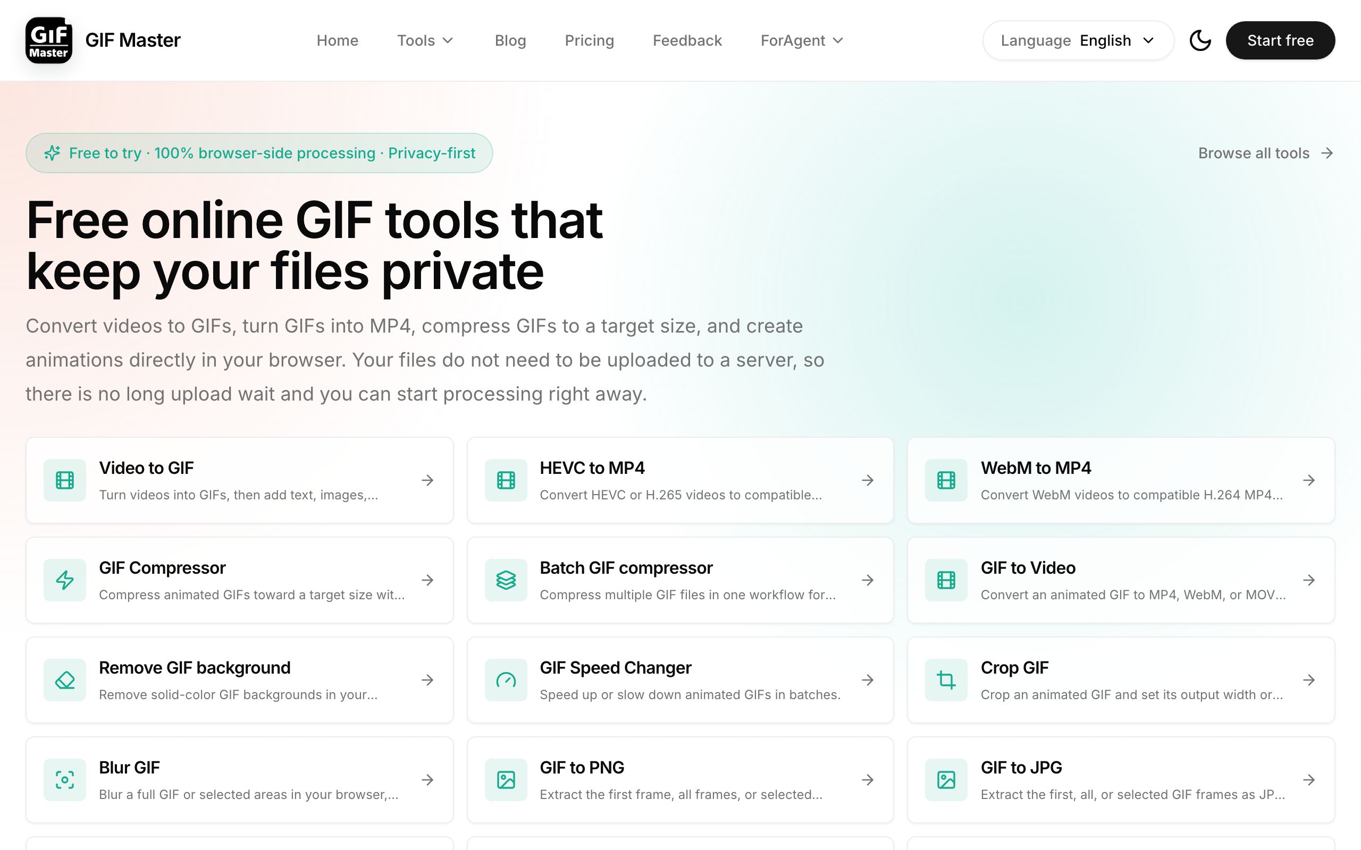Click the GIF Master brand name
This screenshot has height=850, width=1361.
133,40
